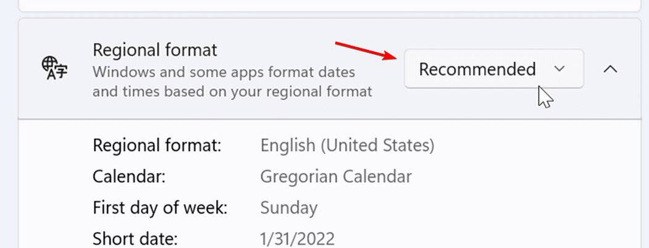This screenshot has height=248, width=649.
Task: Select the Sunday value
Action: (x=288, y=208)
